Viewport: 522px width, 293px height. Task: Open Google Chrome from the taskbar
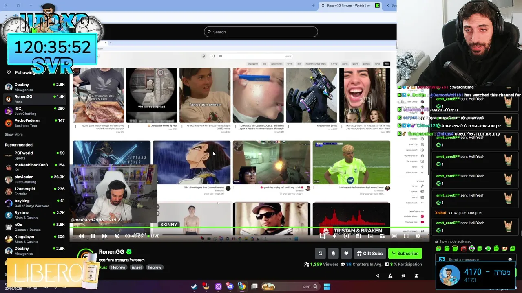point(242,286)
